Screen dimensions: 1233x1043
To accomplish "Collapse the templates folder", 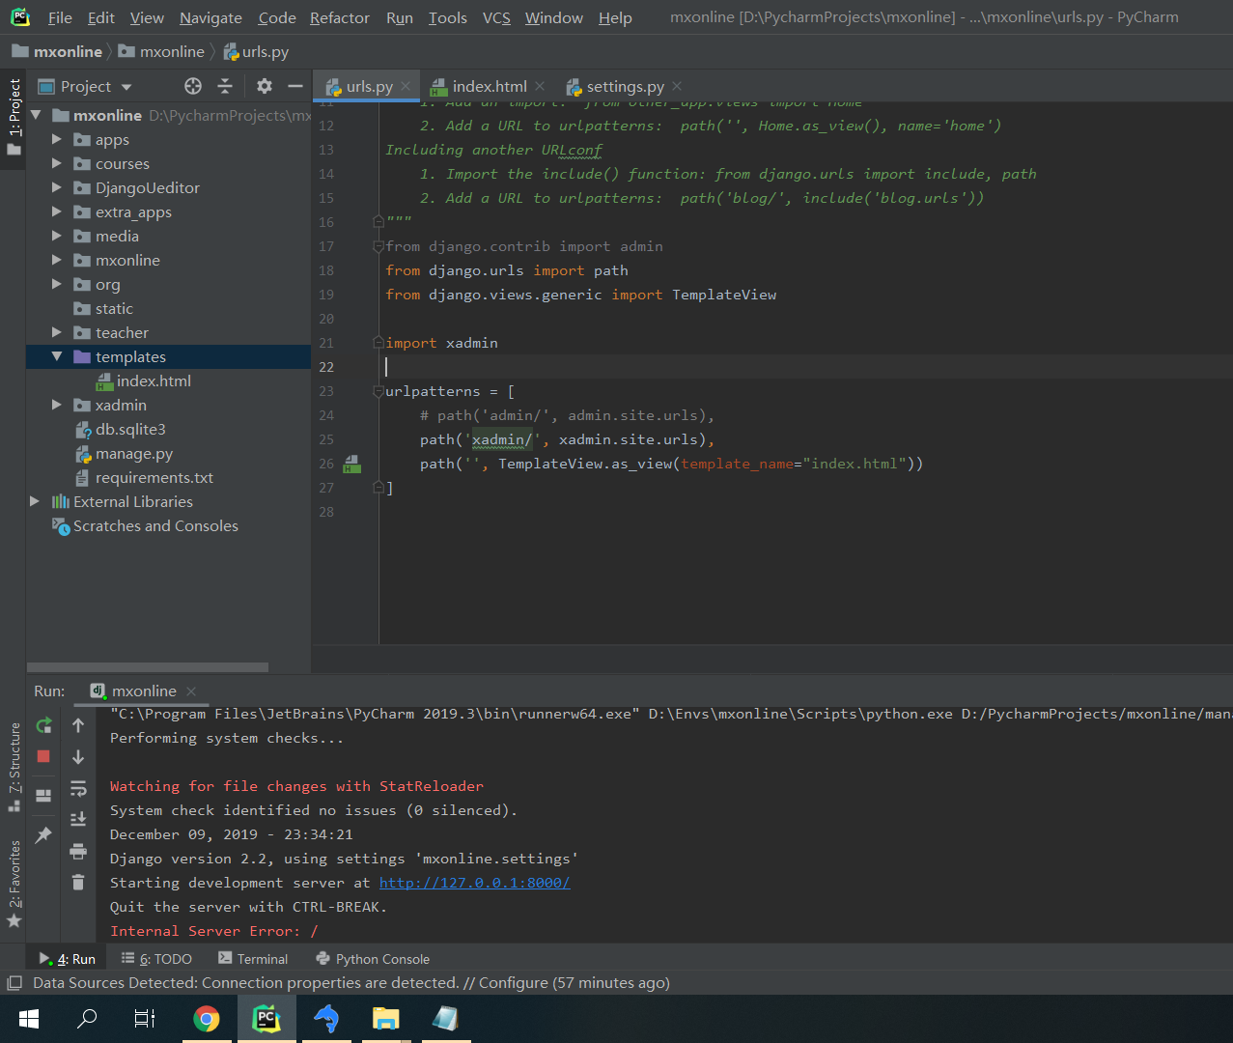I will tap(57, 357).
